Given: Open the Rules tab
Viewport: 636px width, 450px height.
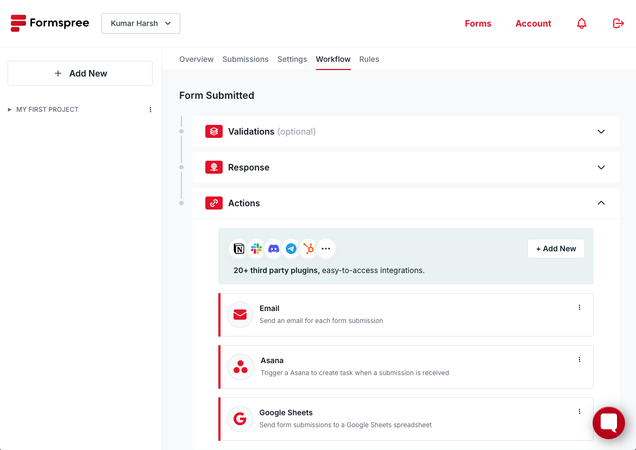Looking at the screenshot, I should point(369,59).
